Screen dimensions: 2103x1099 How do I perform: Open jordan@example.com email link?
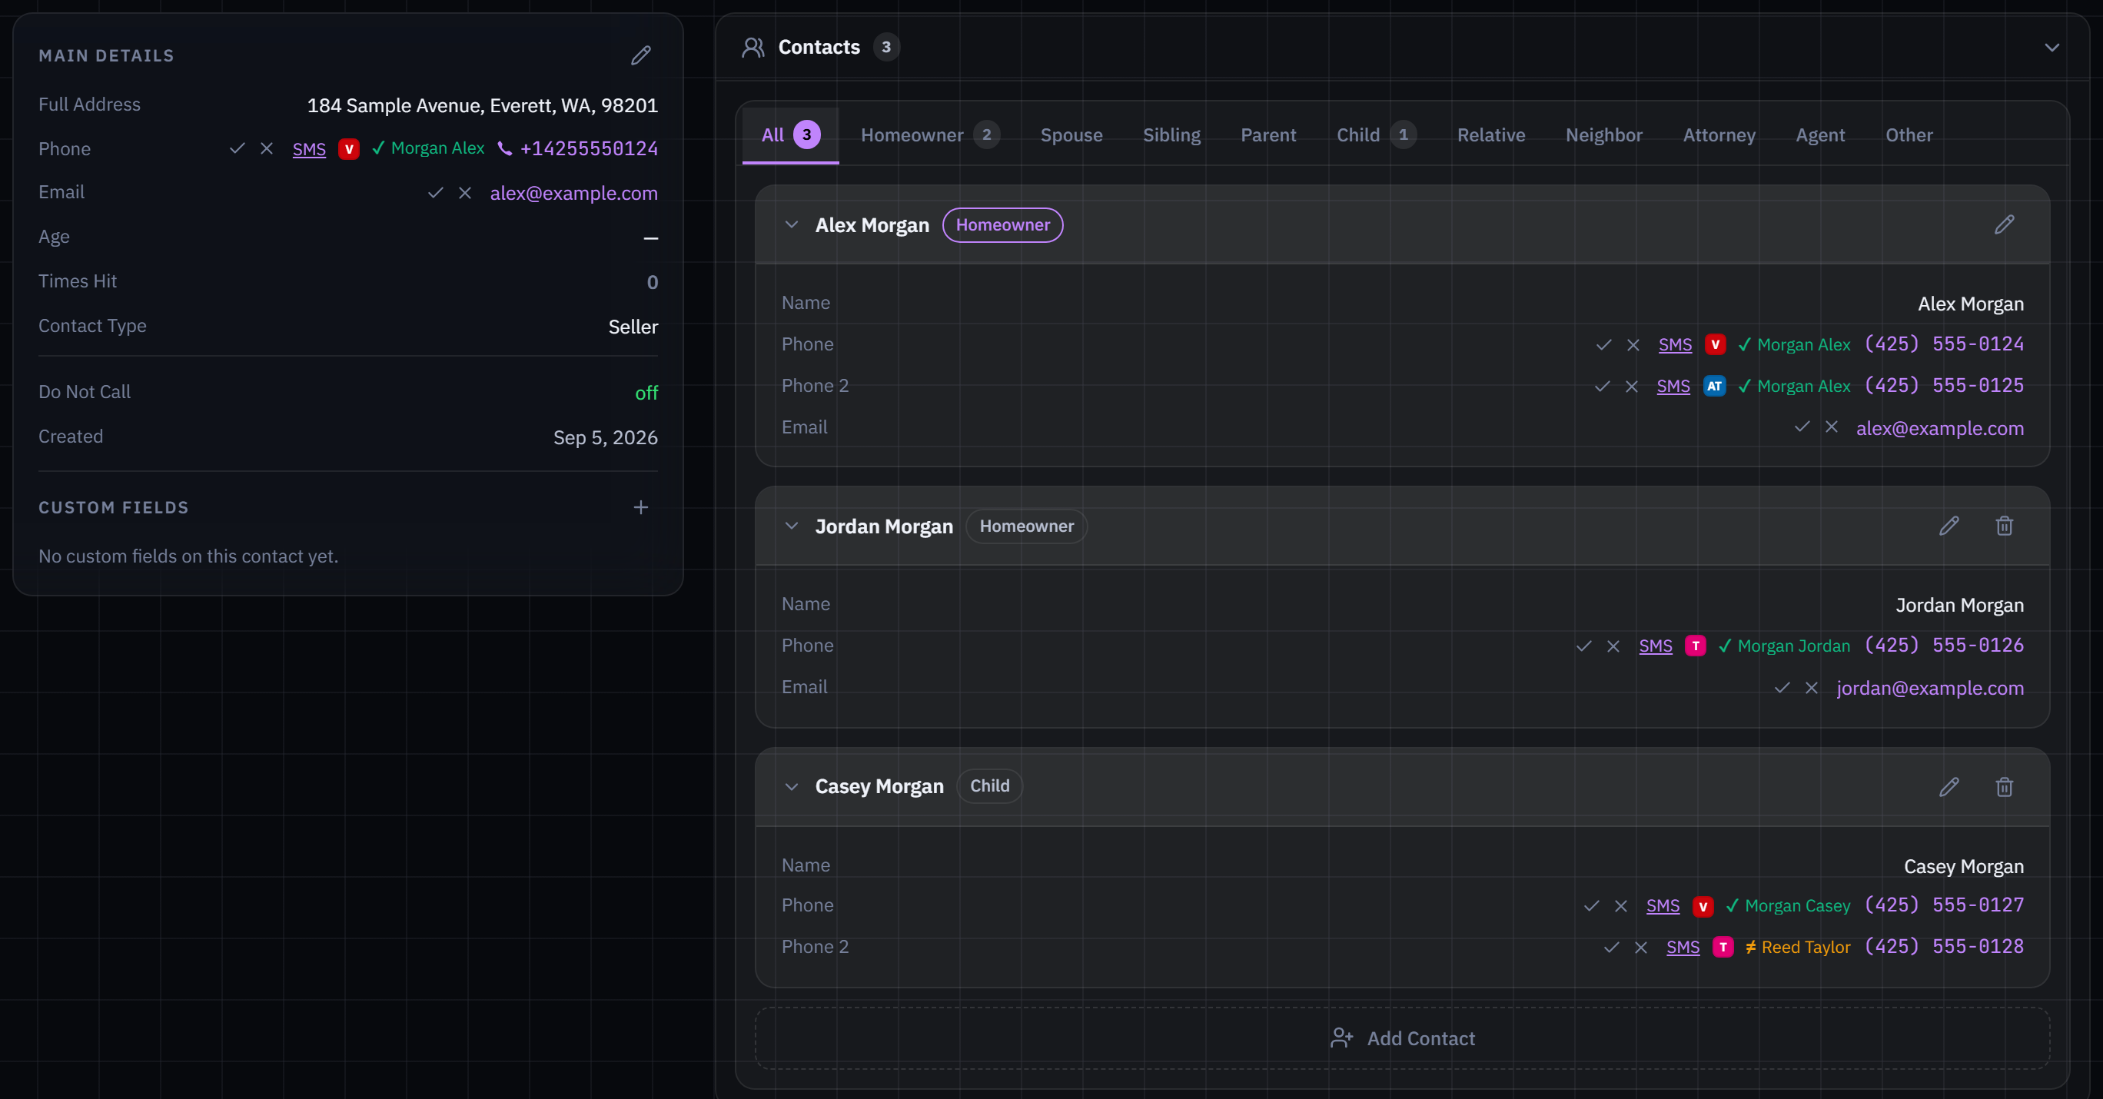pos(1930,688)
